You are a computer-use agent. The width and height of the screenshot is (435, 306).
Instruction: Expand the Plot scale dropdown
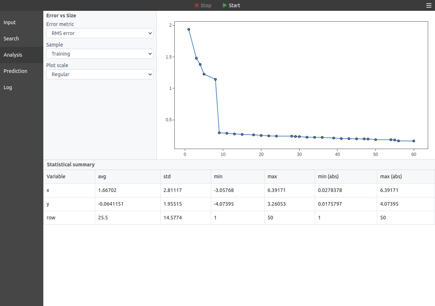tap(100, 74)
